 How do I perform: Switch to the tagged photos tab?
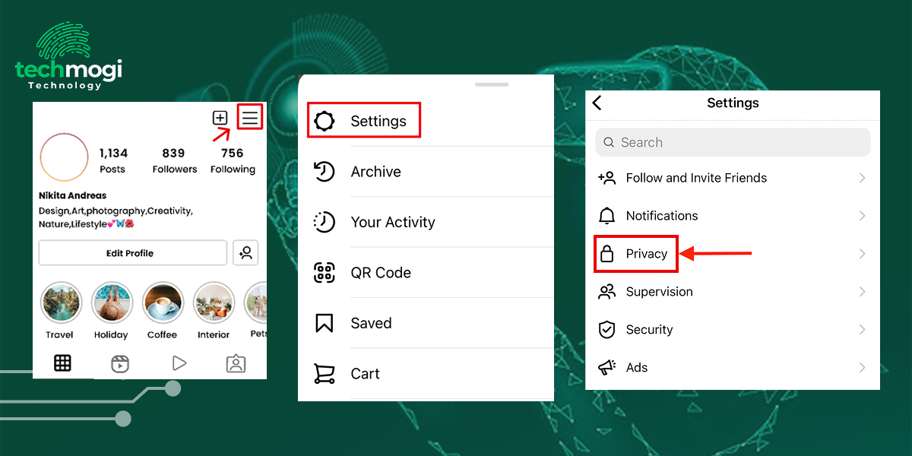pos(236,364)
